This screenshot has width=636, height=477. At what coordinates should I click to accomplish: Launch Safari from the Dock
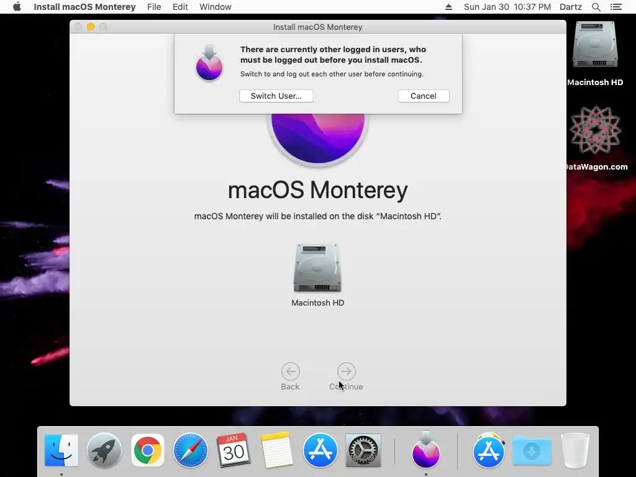tap(190, 450)
